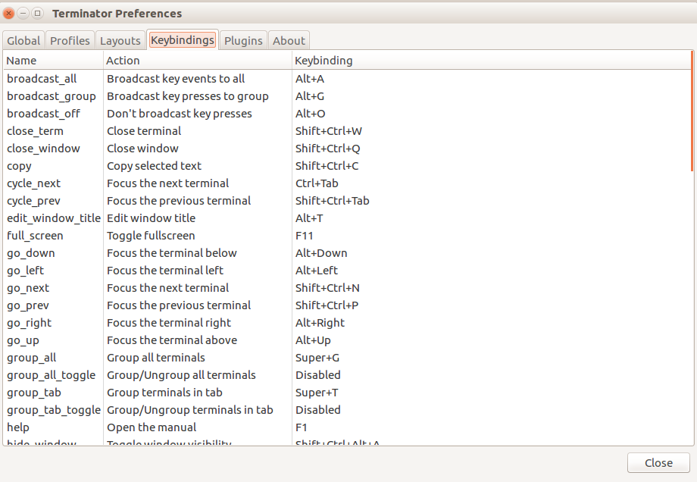
Task: Click 'Group all terminals' action text
Action: [156, 358]
